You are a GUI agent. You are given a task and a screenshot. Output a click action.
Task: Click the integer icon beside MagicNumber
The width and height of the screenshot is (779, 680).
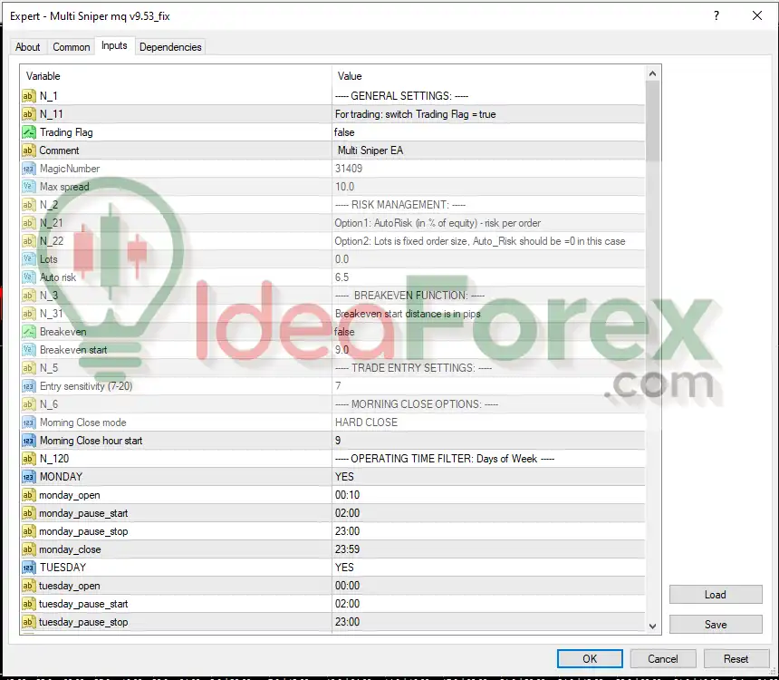(x=28, y=169)
